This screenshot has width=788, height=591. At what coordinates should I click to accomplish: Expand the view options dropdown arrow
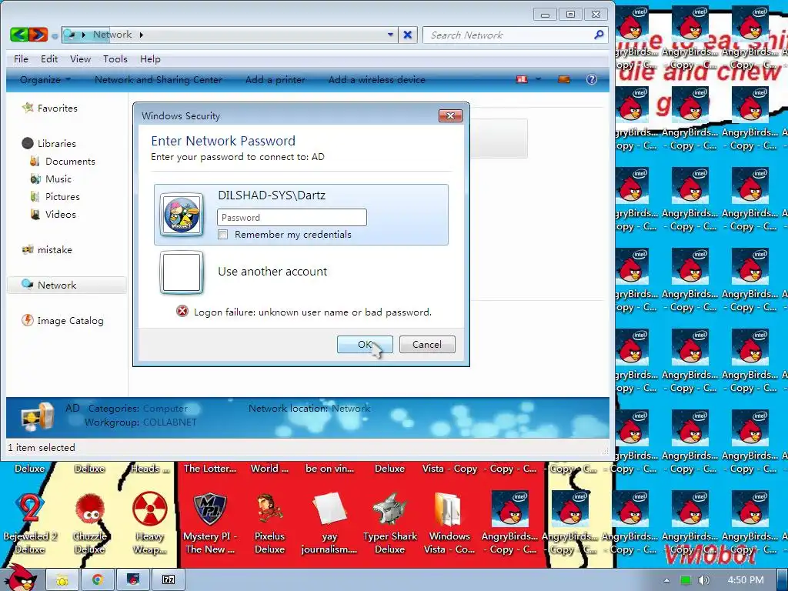[x=538, y=79]
